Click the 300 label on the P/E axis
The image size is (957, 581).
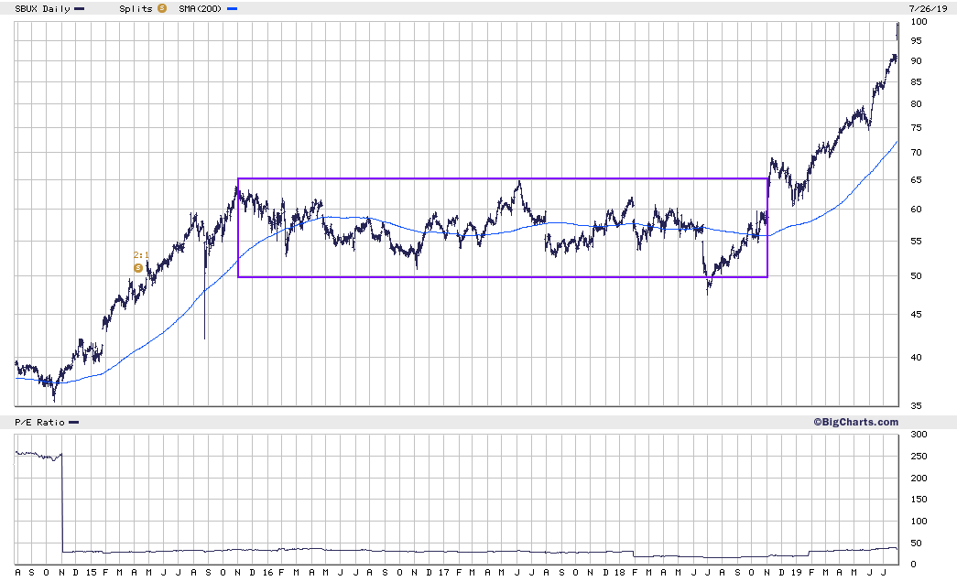(x=919, y=434)
